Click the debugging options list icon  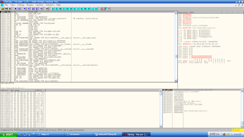coord(102,9)
